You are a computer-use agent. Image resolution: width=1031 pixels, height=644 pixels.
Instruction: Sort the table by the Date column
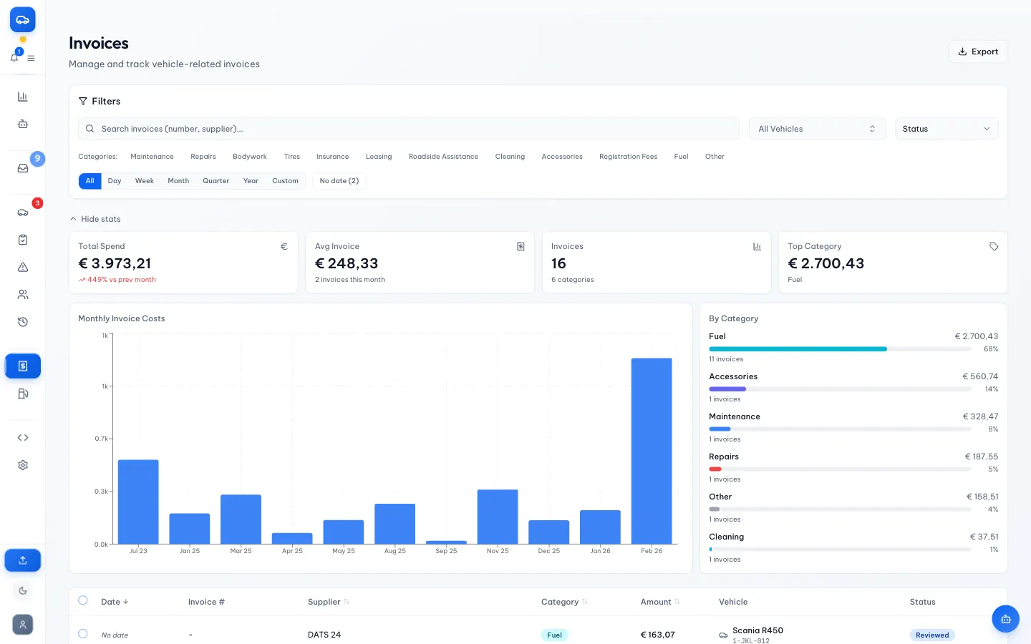115,602
